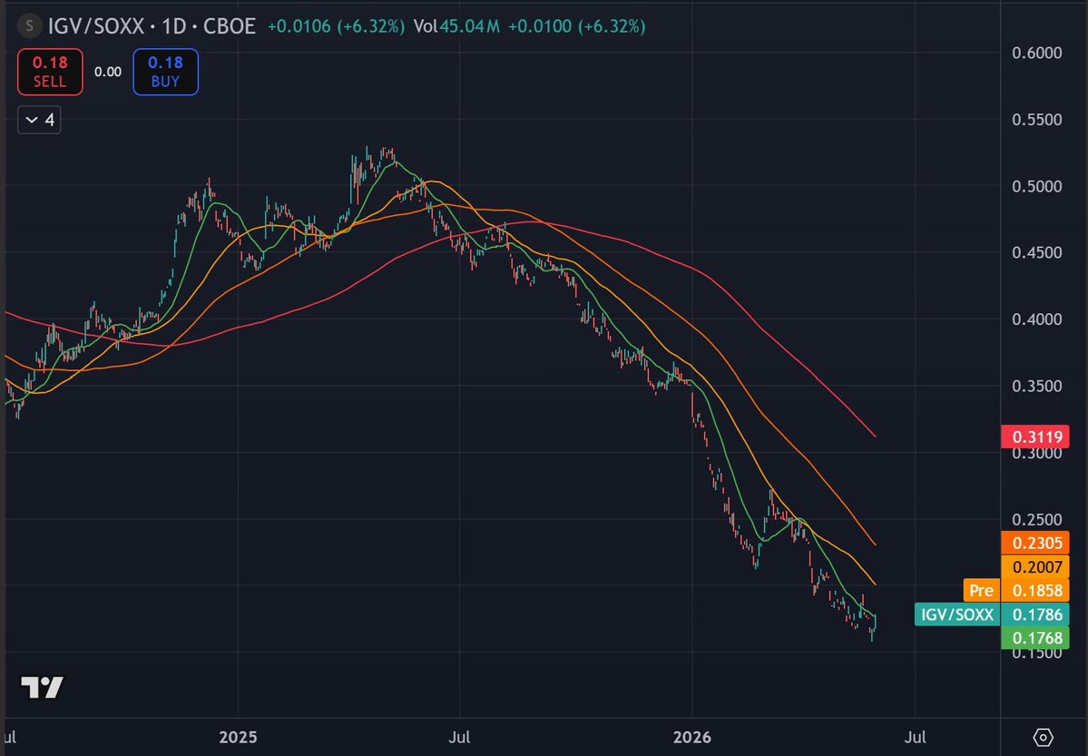
Task: Click the 0.00 spread value
Action: [x=108, y=73]
